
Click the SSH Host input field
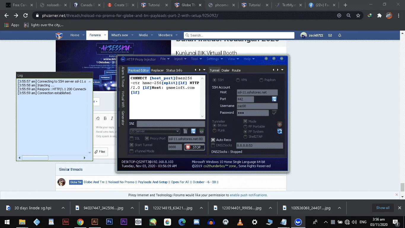(x=257, y=92)
